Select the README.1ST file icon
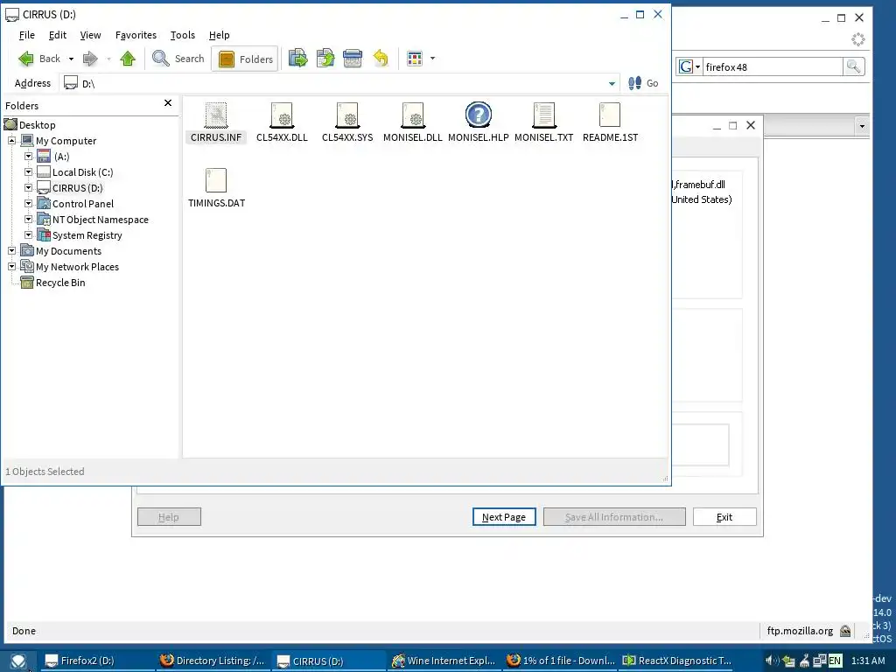Viewport: 896px width, 672px height. [610, 115]
